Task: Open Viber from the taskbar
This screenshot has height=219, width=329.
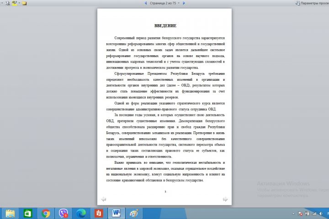Action: (x=64, y=214)
